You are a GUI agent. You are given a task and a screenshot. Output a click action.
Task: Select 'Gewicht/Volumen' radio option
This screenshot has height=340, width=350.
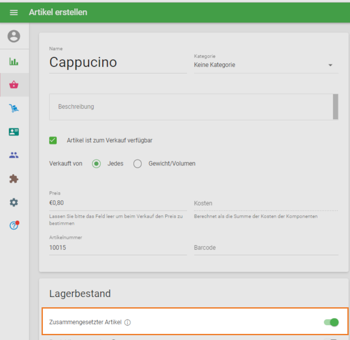click(138, 164)
